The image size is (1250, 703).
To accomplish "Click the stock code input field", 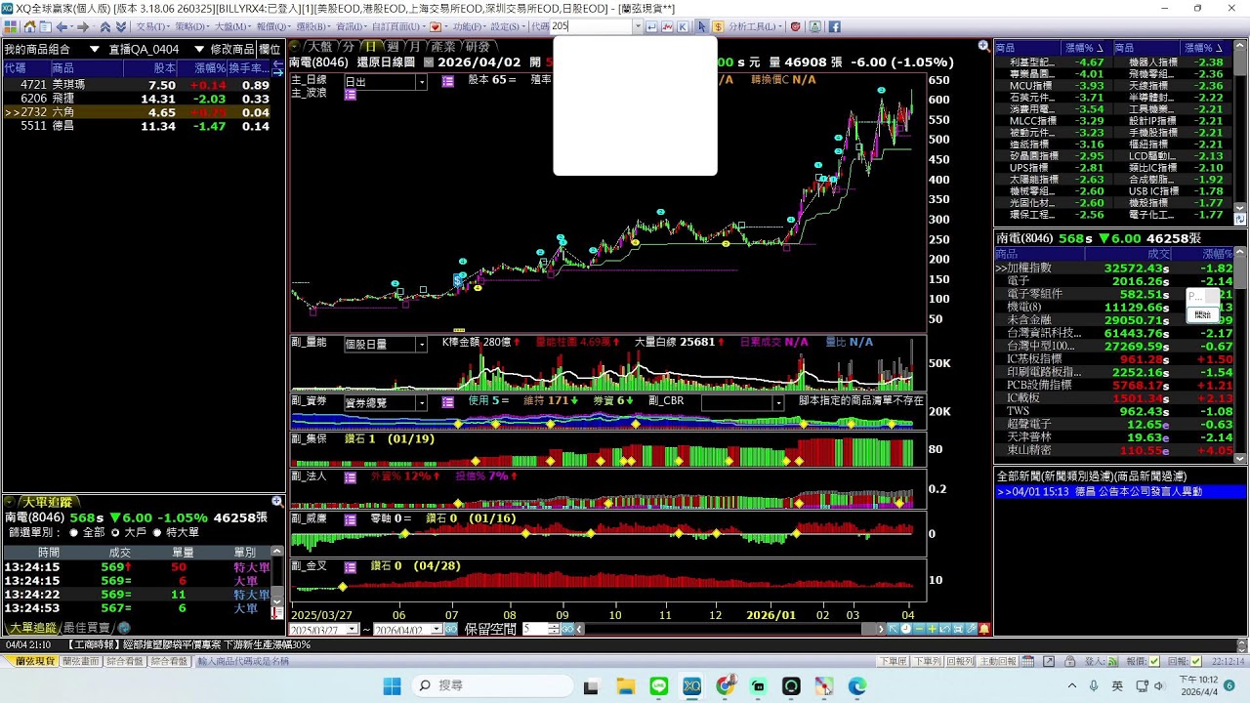I will pos(592,27).
